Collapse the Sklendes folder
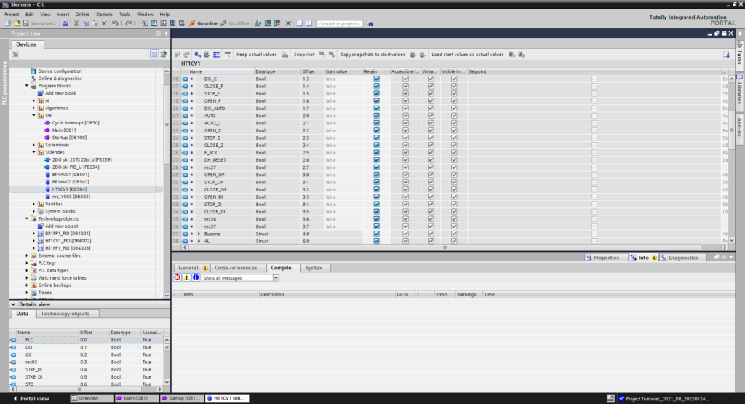This screenshot has width=745, height=404. 34,152
